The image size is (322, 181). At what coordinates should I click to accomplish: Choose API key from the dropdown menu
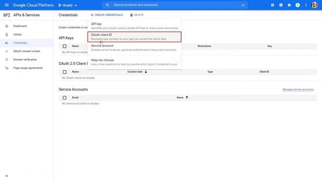(134, 26)
